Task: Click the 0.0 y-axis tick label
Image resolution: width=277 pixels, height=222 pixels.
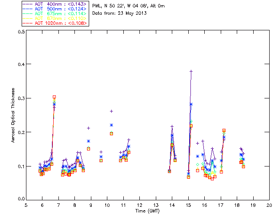Action: point(21,199)
